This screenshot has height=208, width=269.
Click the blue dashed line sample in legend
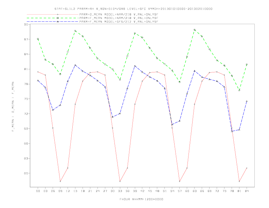click(x=53, y=22)
